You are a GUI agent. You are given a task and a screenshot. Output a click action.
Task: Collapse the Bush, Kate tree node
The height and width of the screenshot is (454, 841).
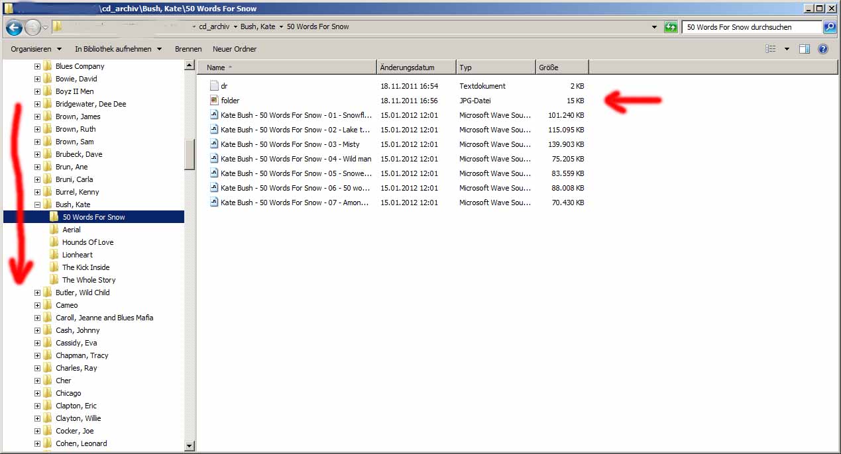pyautogui.click(x=37, y=204)
